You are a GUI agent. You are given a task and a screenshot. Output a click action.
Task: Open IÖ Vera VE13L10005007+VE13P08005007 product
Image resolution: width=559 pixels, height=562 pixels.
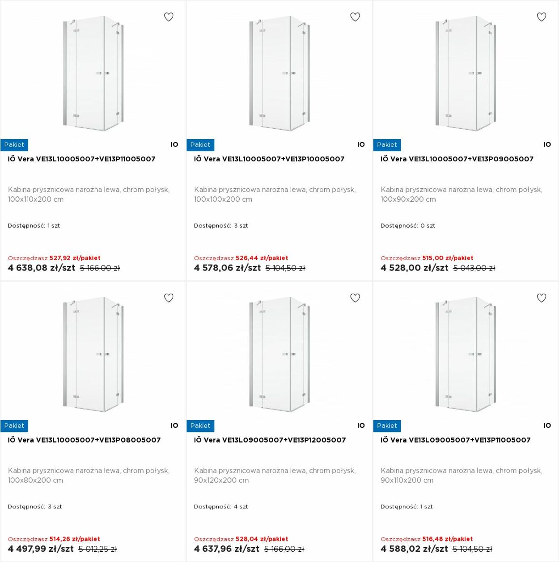[84, 440]
